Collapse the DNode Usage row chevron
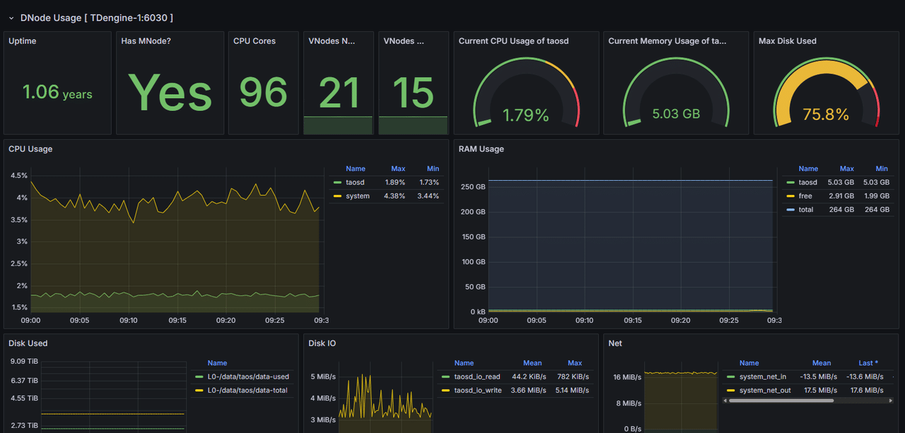The width and height of the screenshot is (905, 433). point(11,18)
